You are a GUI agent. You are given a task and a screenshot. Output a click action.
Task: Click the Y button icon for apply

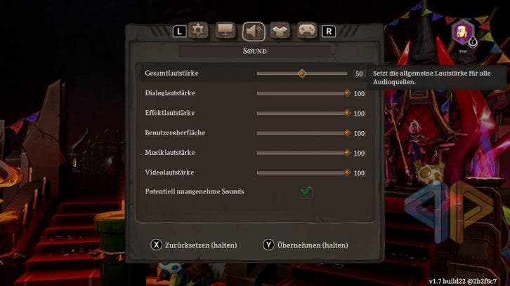pyautogui.click(x=268, y=245)
